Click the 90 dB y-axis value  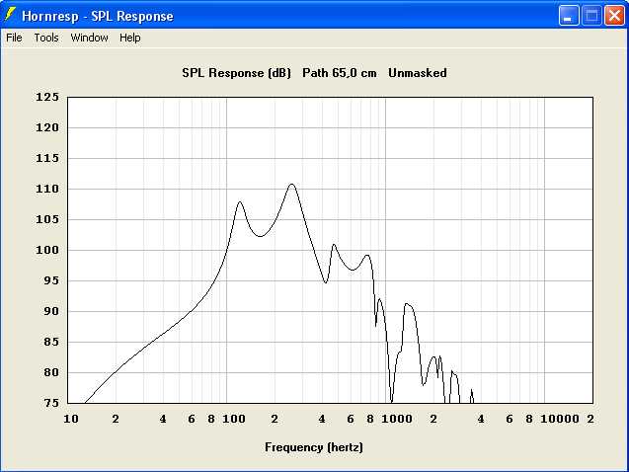(x=51, y=311)
